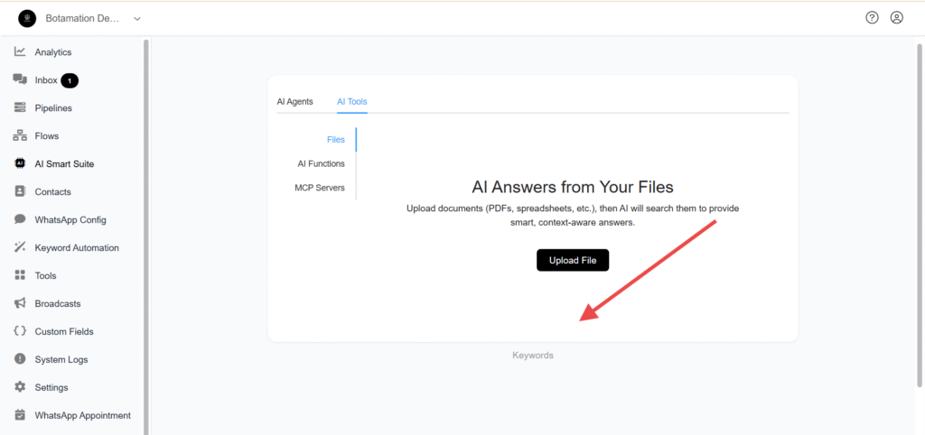Click the sidebar vertical scrollbar

(x=145, y=236)
